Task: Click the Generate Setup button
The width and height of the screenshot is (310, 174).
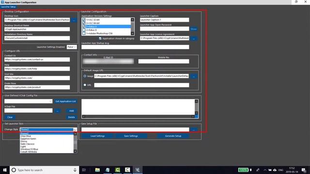Action: click(x=173, y=136)
